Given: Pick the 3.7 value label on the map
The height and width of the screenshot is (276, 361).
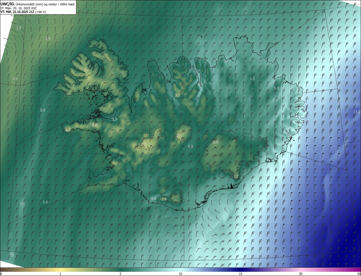Looking at the screenshot, I should [236, 176].
